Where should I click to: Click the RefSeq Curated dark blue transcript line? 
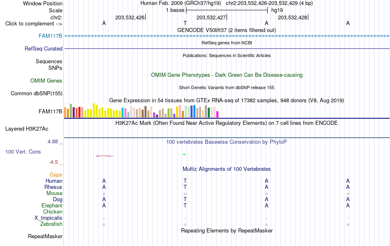(227, 48)
